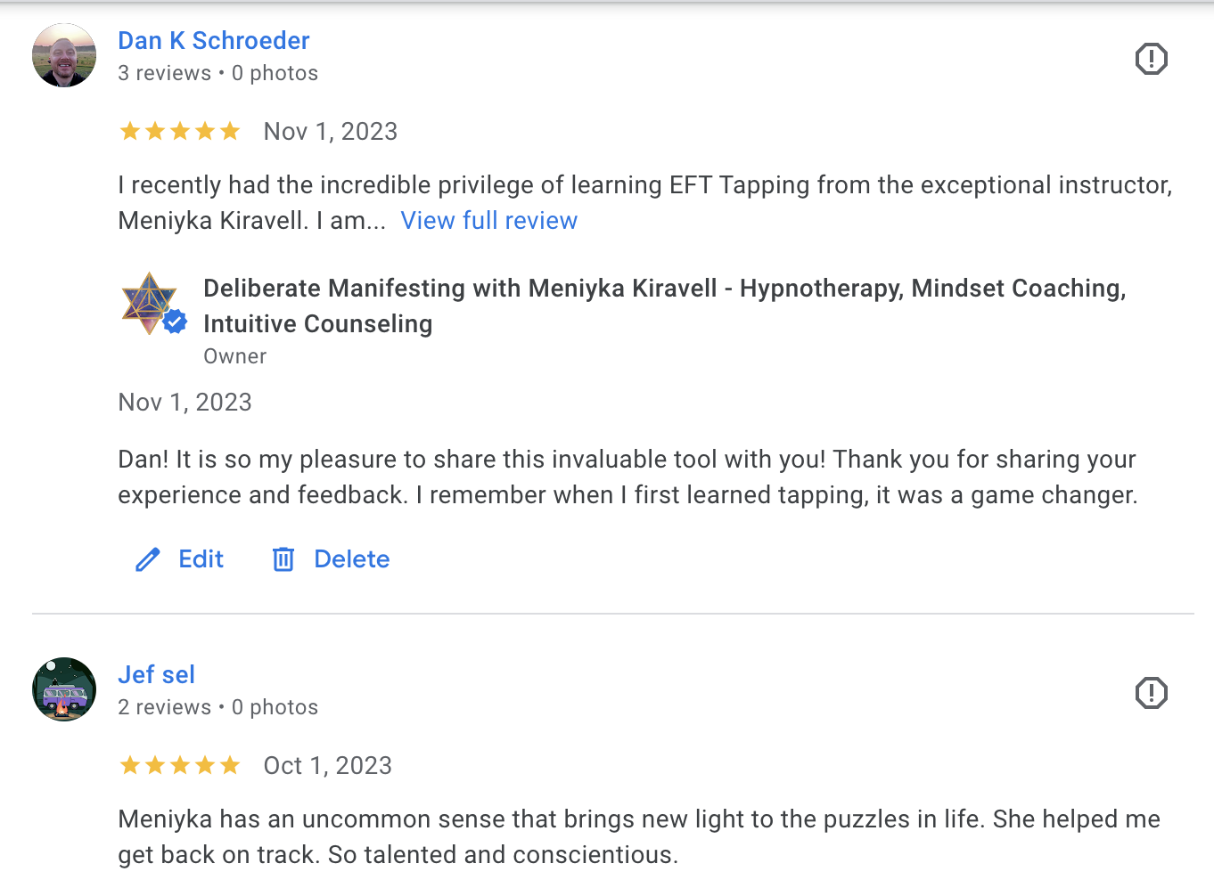Click the Oct 1, 2023 review date
1214x888 pixels.
pos(328,766)
